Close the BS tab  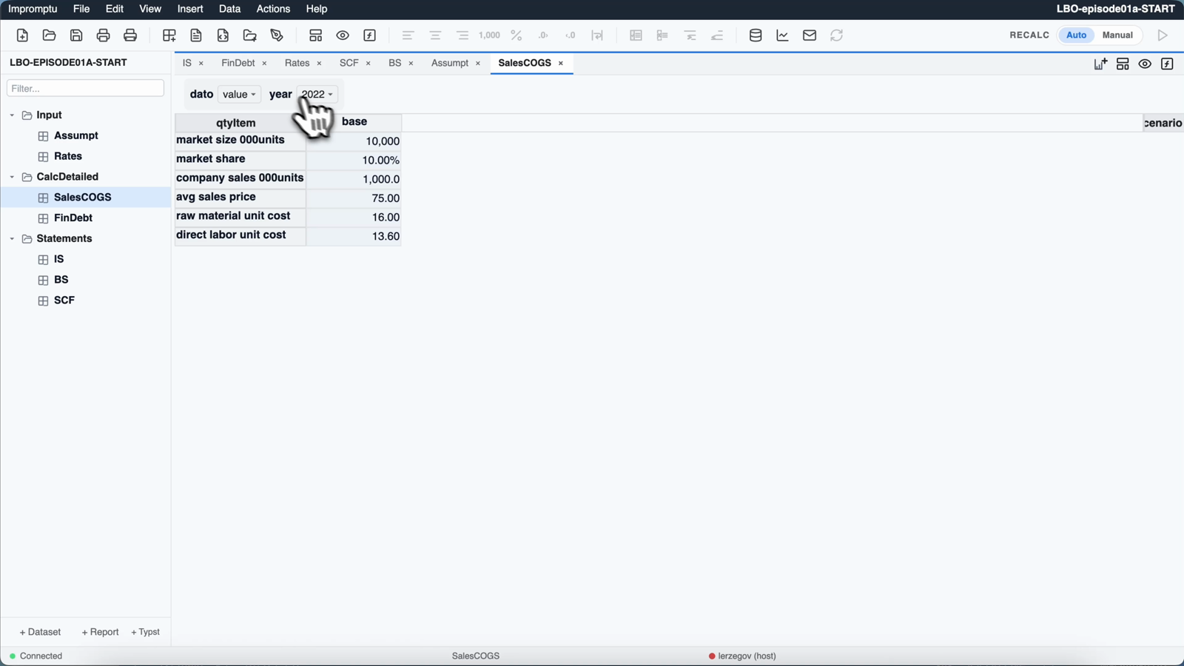411,64
